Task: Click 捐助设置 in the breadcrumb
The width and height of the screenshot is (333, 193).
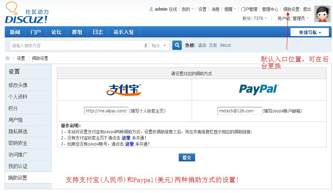Action: (40, 58)
